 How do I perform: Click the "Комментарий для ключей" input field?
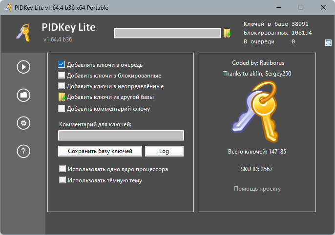point(121,136)
